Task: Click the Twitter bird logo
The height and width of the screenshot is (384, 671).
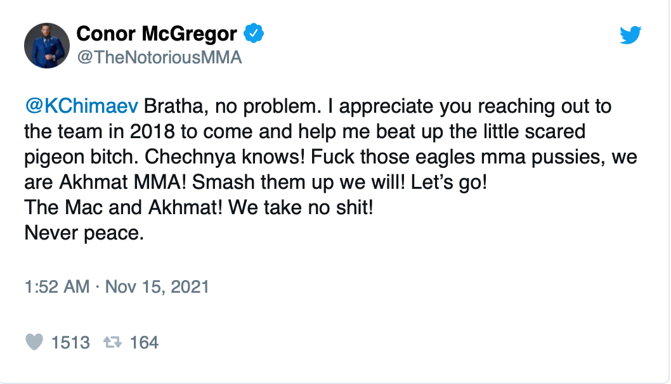Action: tap(630, 35)
